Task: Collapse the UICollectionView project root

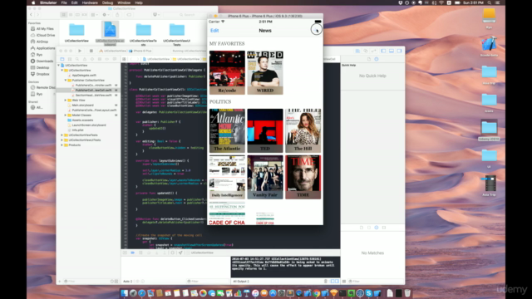Action: coord(59,65)
